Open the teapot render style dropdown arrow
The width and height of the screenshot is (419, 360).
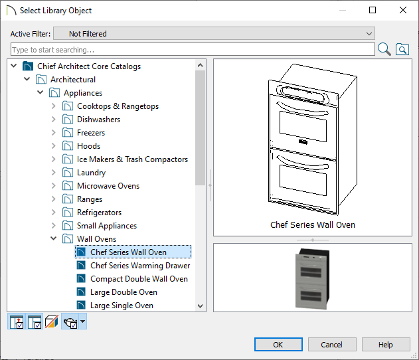tap(83, 321)
